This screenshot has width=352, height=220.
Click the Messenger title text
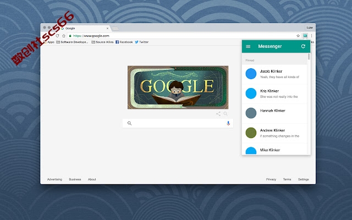(x=270, y=46)
